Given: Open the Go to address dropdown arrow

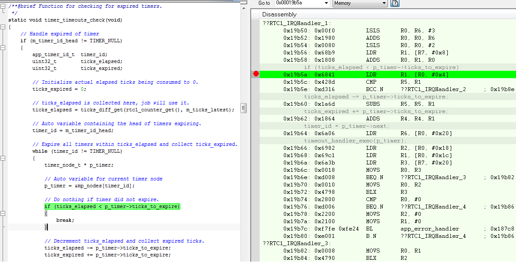Looking at the screenshot, I should 327,3.
